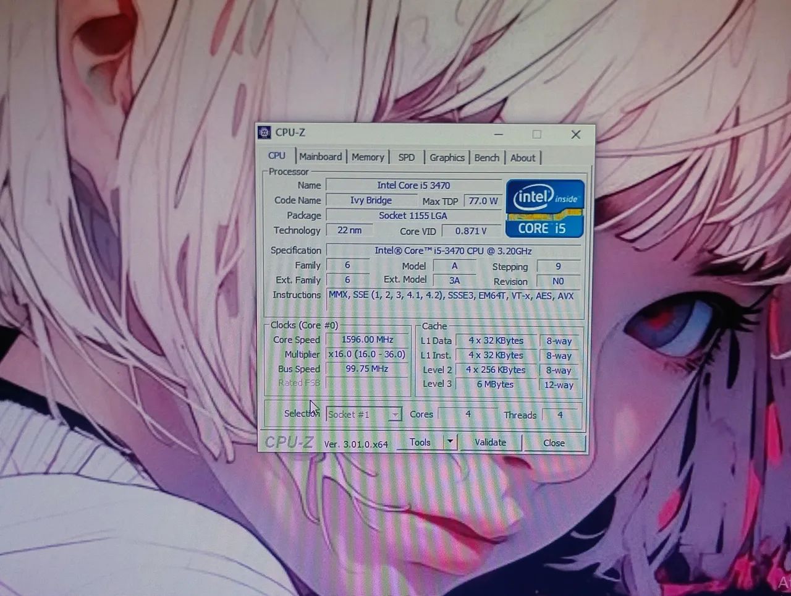Click the processor name 'Intel Core i5 3470'

413,185
